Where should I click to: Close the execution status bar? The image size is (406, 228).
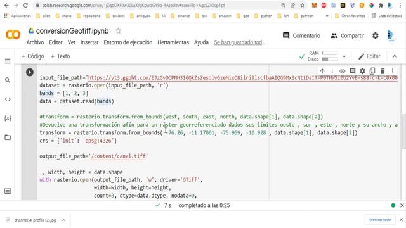[x=402, y=205]
